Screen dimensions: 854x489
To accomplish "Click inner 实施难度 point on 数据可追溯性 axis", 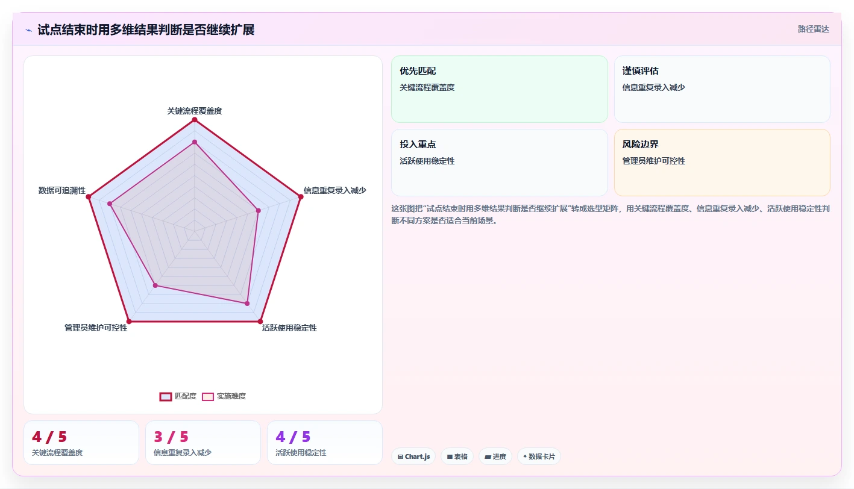I will click(x=110, y=204).
